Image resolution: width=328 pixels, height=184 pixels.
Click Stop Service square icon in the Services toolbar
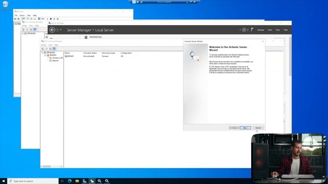pyautogui.click(x=51, y=19)
